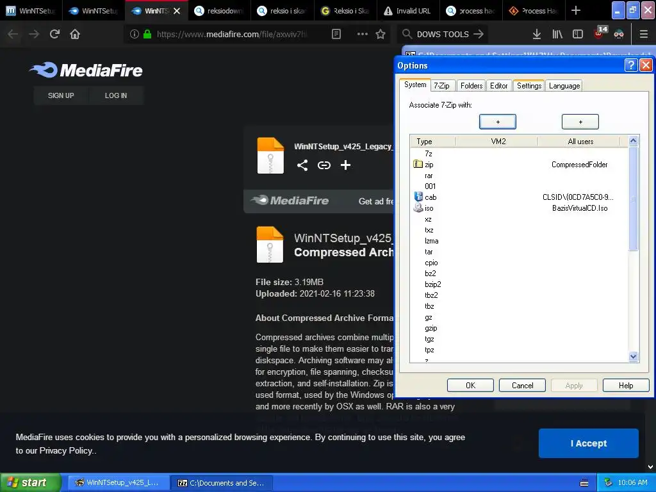This screenshot has width=656, height=492.
Task: Select the 7z row in type list
Action: coord(519,154)
